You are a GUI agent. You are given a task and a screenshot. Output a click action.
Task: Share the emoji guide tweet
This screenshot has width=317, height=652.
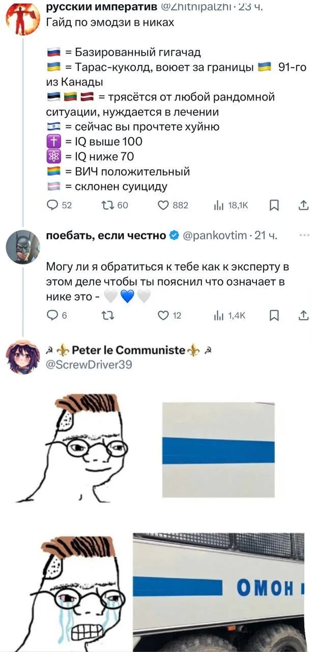(303, 205)
